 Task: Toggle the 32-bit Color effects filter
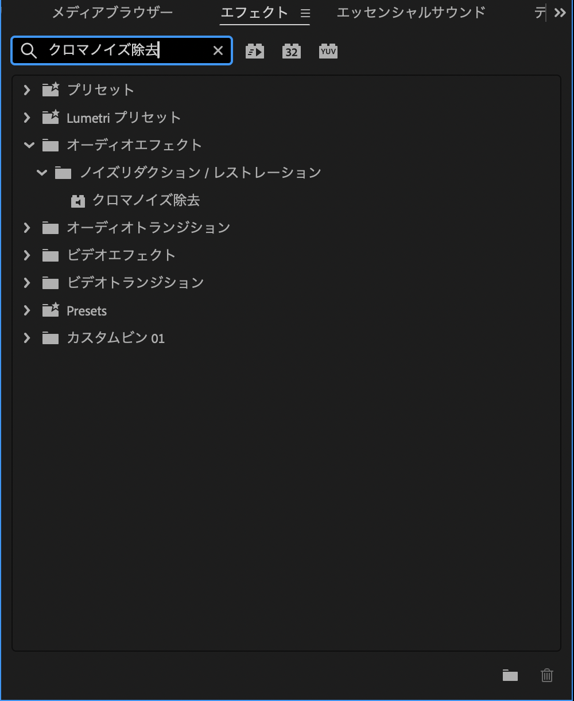click(292, 52)
